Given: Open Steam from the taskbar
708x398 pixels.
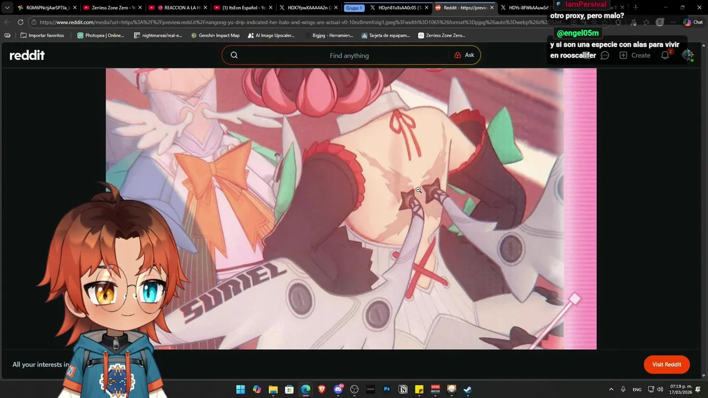Looking at the screenshot, I should (x=468, y=389).
